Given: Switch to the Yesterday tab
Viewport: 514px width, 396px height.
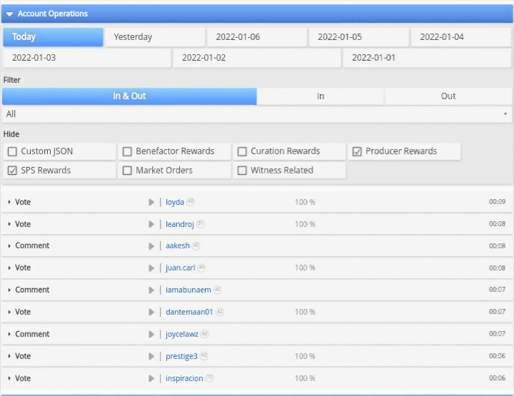Looking at the screenshot, I should [155, 37].
